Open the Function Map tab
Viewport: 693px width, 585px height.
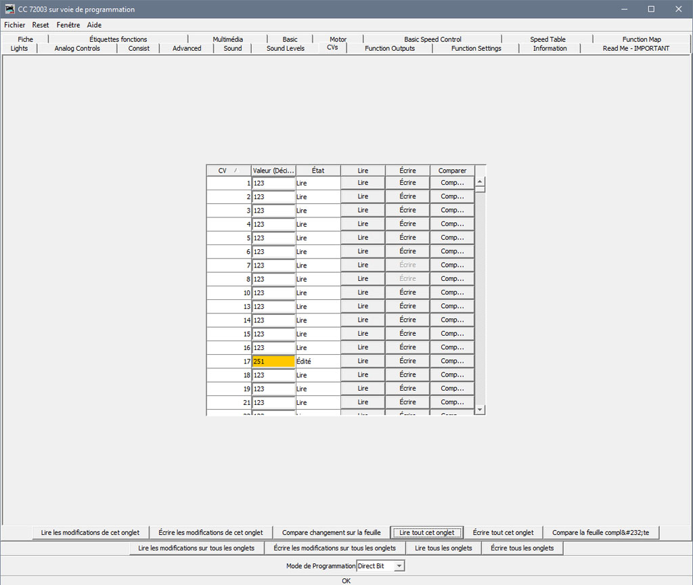pyautogui.click(x=642, y=39)
